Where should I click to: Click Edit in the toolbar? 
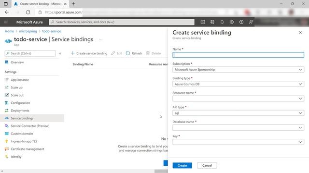click(117, 53)
